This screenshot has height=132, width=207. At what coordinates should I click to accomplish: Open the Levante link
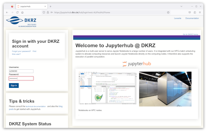(178, 18)
